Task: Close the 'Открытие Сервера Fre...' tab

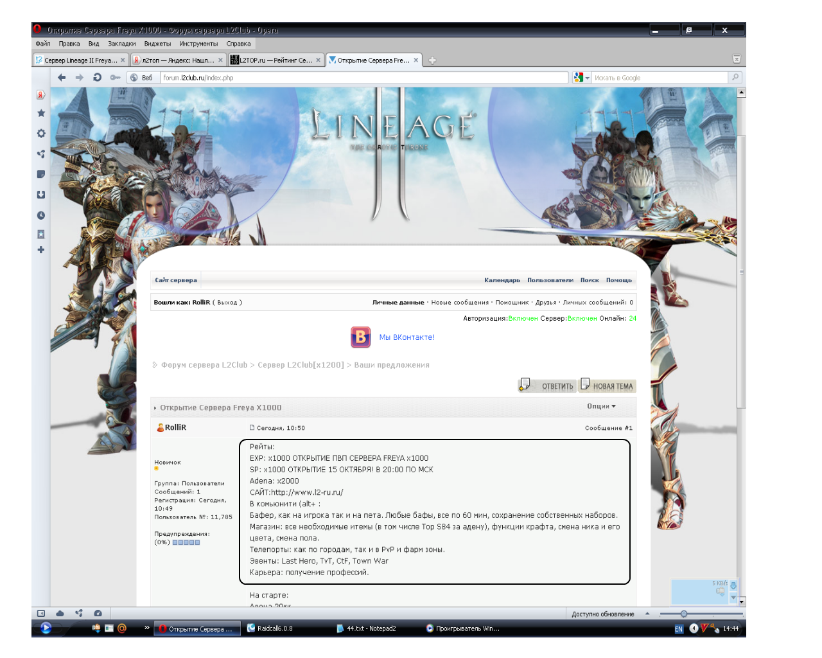Action: click(x=416, y=60)
